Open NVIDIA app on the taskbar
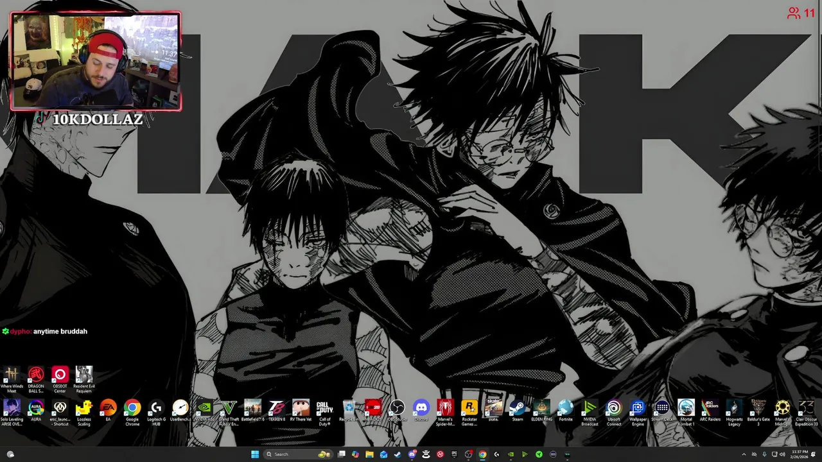This screenshot has width=822, height=462. point(511,454)
